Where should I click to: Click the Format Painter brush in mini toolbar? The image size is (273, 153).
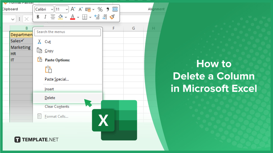tap(112, 17)
